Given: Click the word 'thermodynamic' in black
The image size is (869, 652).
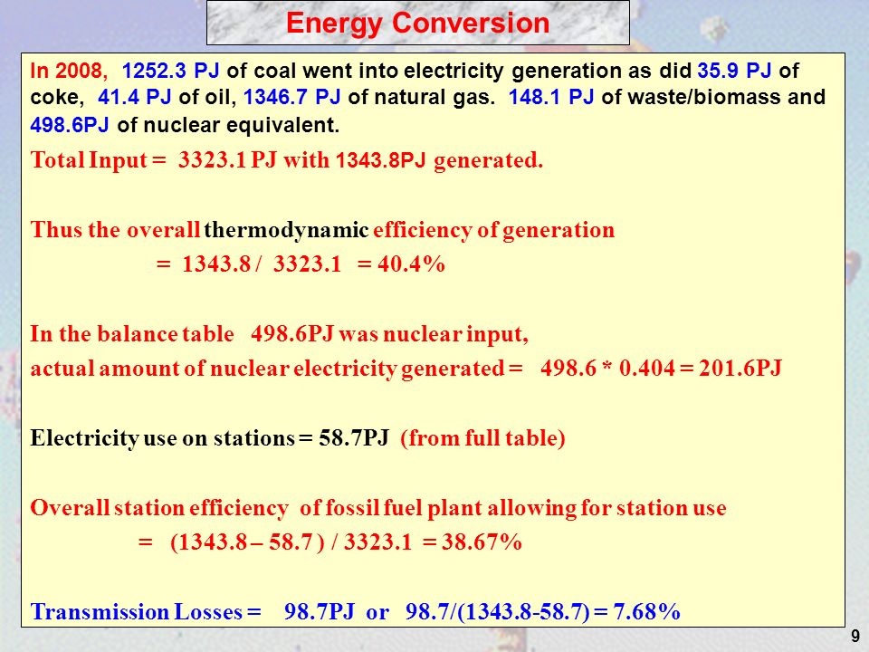Looking at the screenshot, I should [286, 230].
